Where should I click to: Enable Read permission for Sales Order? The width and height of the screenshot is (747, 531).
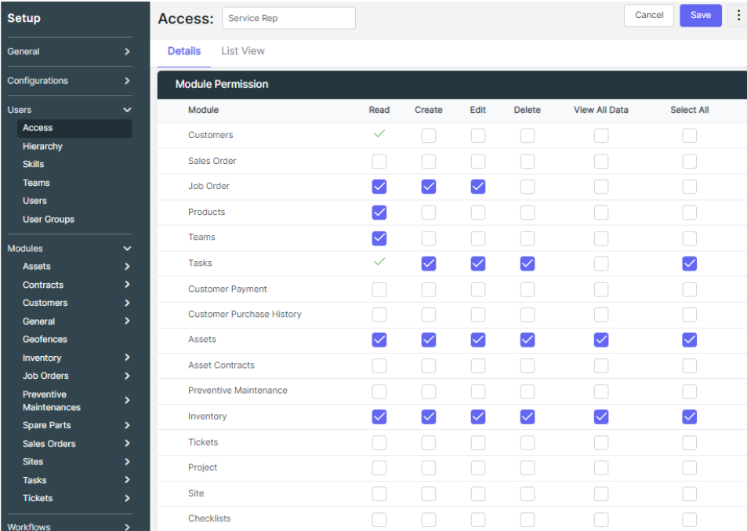click(x=379, y=162)
